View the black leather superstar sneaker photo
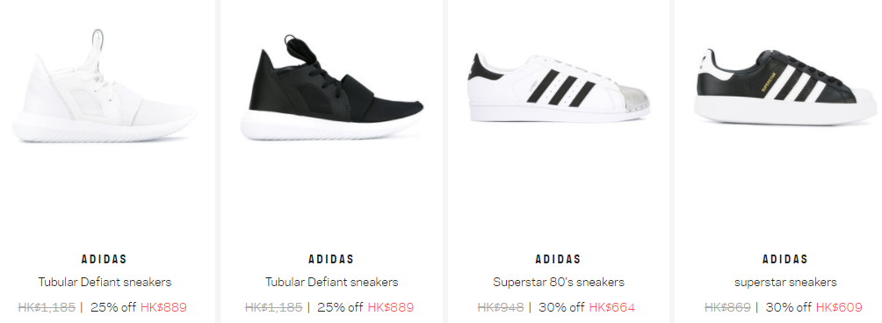882x323 pixels. tap(784, 86)
